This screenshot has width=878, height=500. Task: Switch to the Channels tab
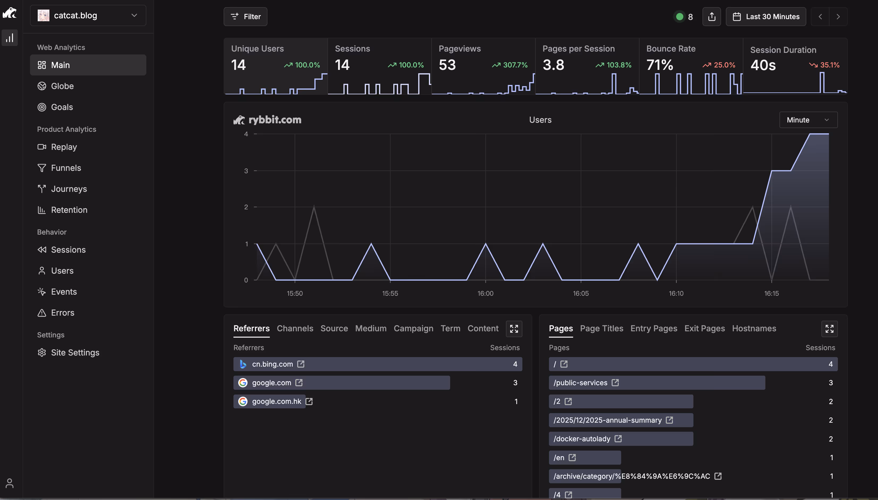(x=295, y=328)
